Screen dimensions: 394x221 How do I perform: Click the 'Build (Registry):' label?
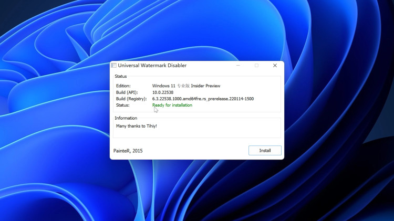point(131,99)
